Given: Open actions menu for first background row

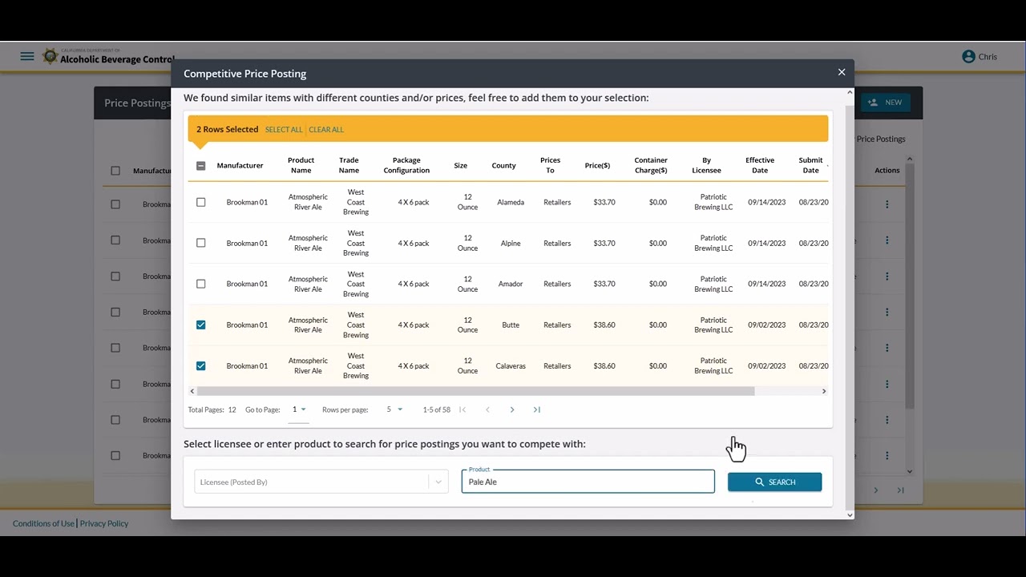Looking at the screenshot, I should tap(887, 204).
